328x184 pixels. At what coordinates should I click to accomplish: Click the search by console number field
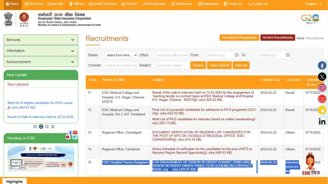[x=121, y=65]
